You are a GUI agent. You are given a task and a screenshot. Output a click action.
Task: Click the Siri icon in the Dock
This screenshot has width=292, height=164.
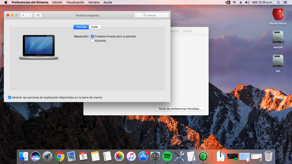coord(35,156)
